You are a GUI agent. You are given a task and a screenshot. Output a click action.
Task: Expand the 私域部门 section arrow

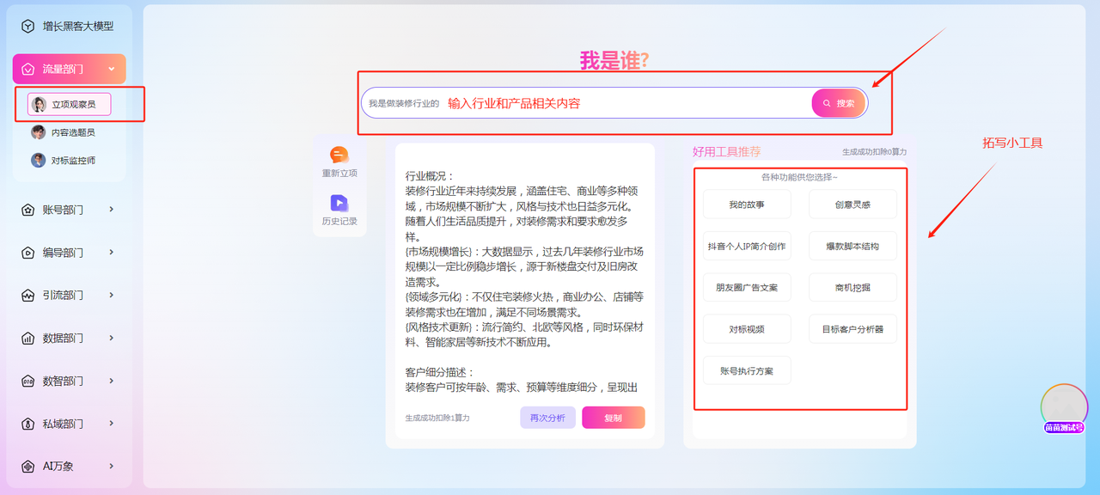(x=112, y=424)
